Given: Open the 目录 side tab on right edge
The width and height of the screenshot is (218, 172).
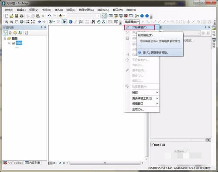Looking at the screenshot, I should coord(214,31).
